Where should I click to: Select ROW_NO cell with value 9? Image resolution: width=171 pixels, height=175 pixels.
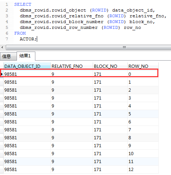tap(143, 146)
